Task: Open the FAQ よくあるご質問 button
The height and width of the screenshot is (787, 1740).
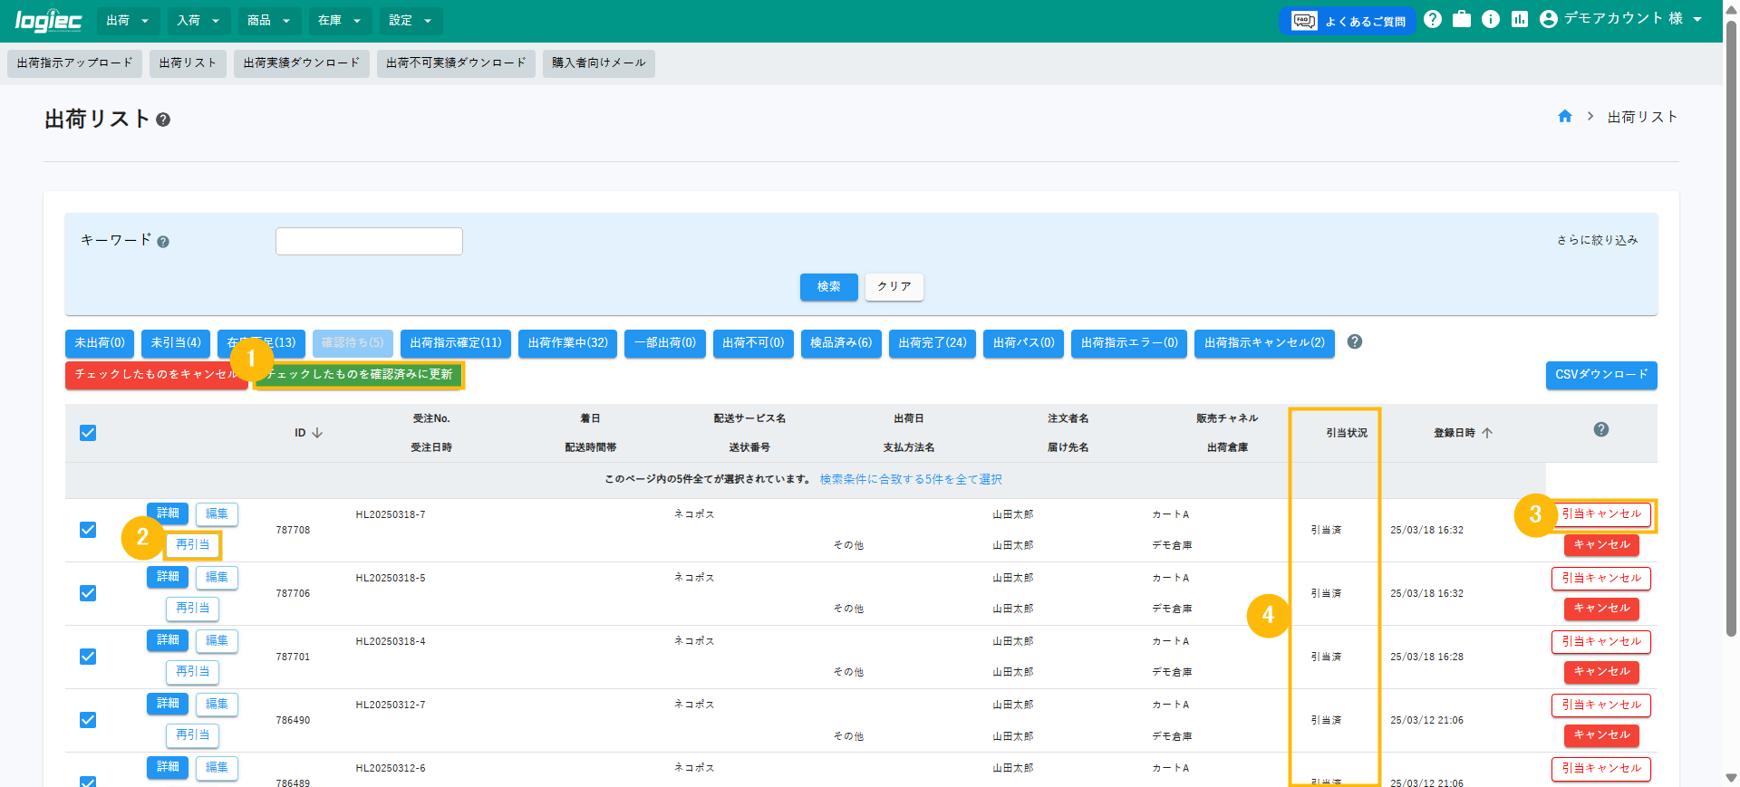Action: coord(1348,21)
